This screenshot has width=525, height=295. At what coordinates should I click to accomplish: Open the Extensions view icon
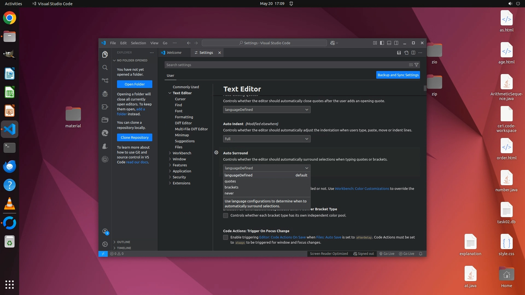(105, 107)
